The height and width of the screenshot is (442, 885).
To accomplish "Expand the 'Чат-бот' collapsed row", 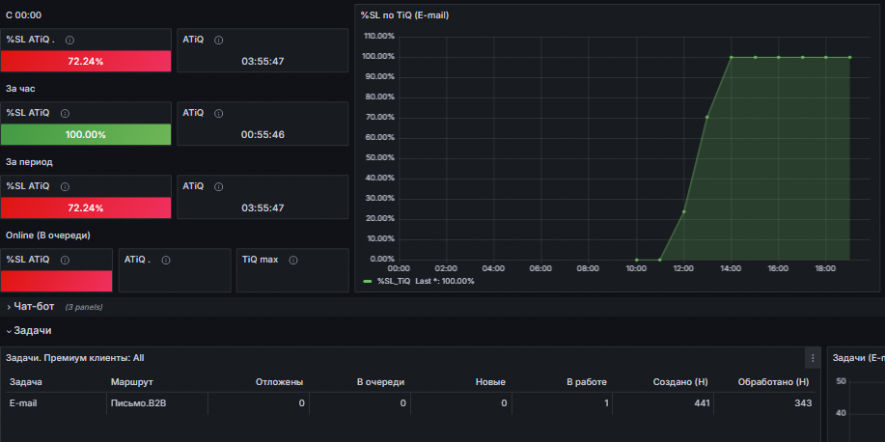I will coord(34,307).
